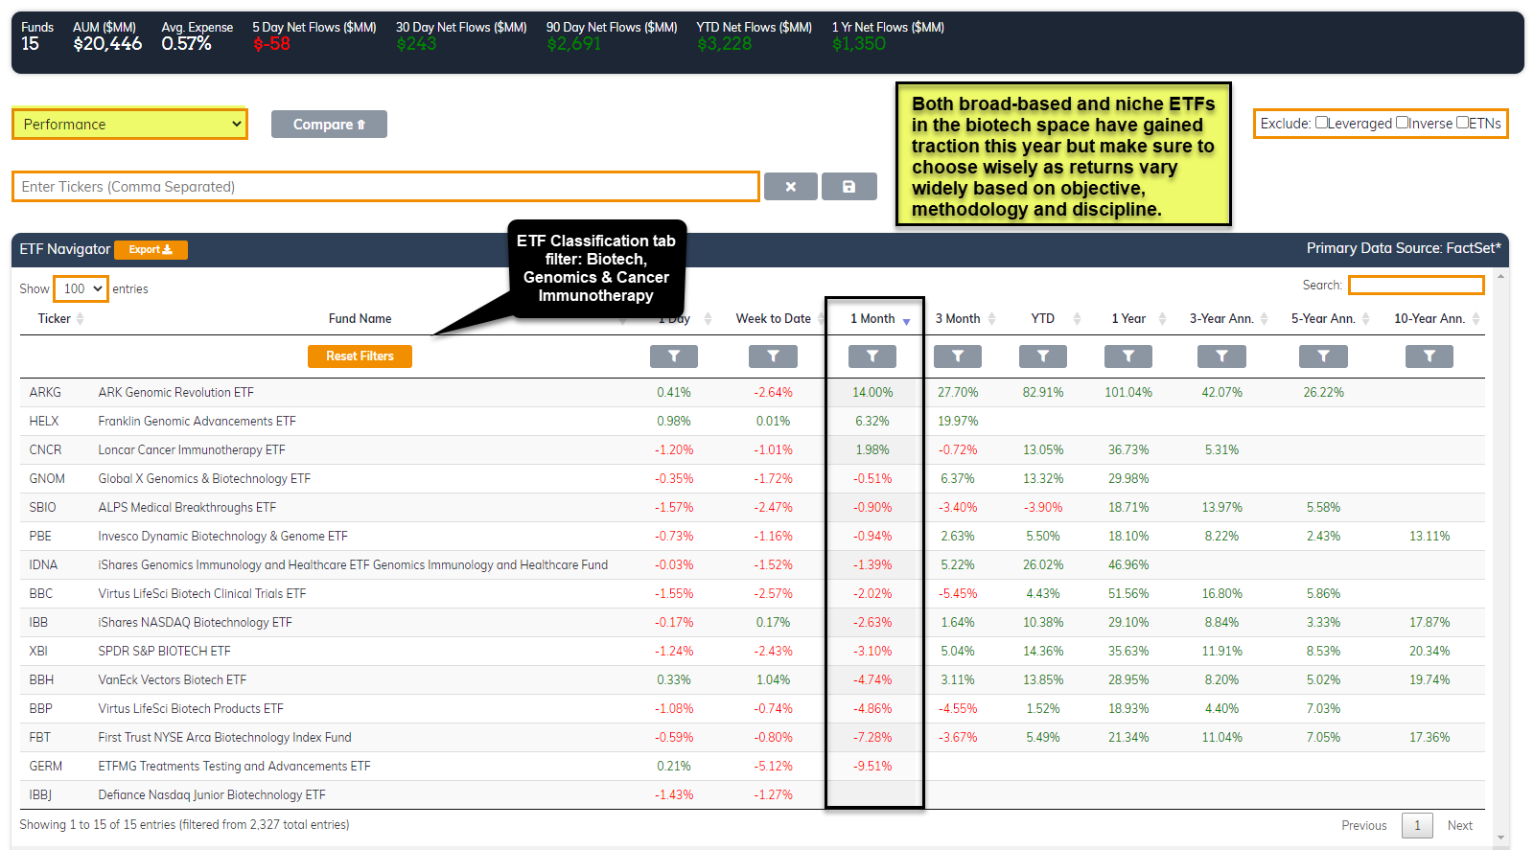Click Global X Genomics & Biotechnology ETF

204,479
